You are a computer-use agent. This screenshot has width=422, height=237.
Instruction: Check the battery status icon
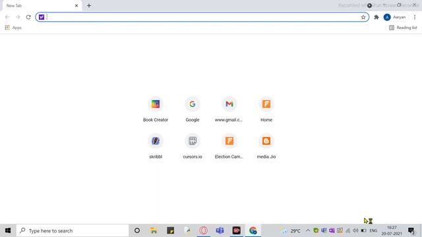pyautogui.click(x=363, y=230)
